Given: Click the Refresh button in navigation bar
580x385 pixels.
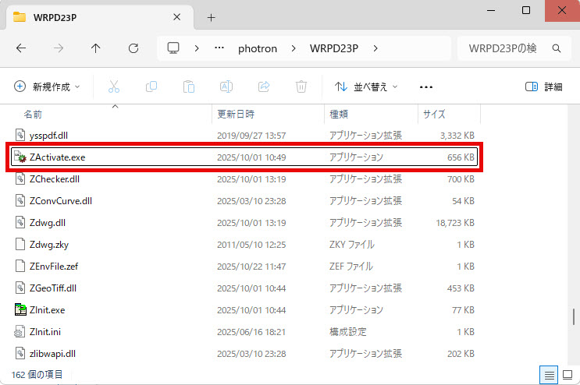Looking at the screenshot, I should coord(133,48).
